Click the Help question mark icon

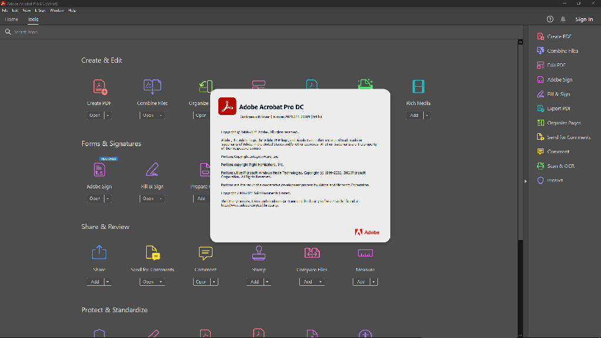550,19
